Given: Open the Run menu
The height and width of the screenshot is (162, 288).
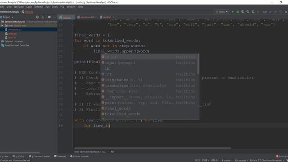Looking at the screenshot, I should [x=47, y=7].
